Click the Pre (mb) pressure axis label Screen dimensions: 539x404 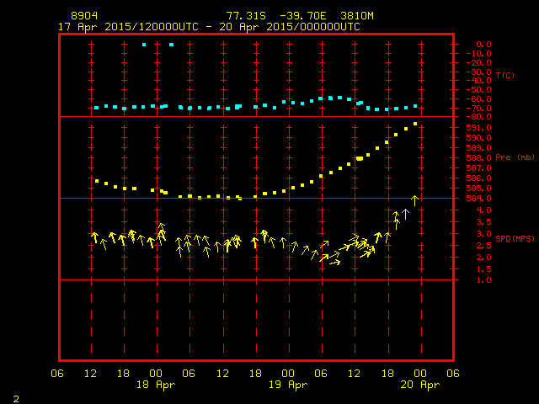click(515, 157)
